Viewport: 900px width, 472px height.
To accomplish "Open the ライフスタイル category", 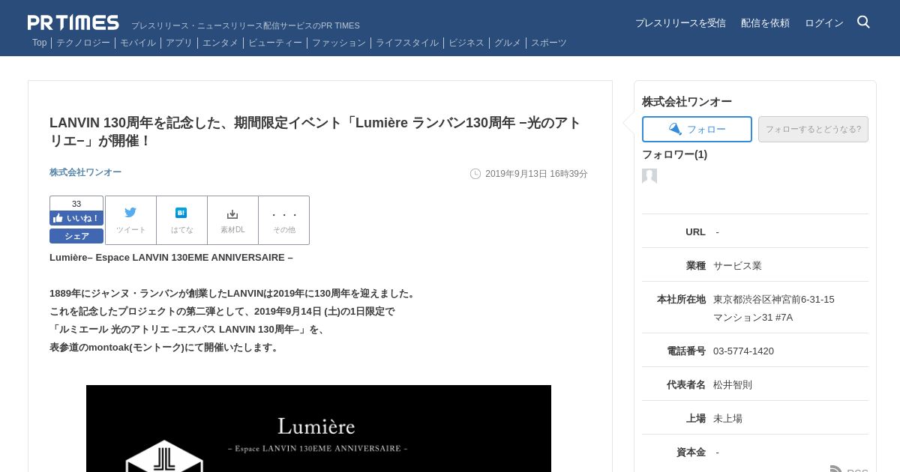I will 407,43.
